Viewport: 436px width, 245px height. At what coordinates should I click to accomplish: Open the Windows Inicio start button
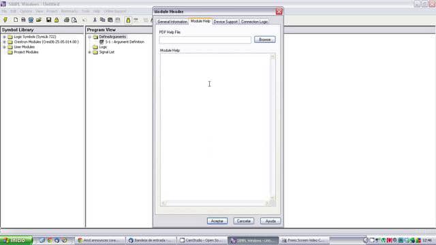click(16, 240)
